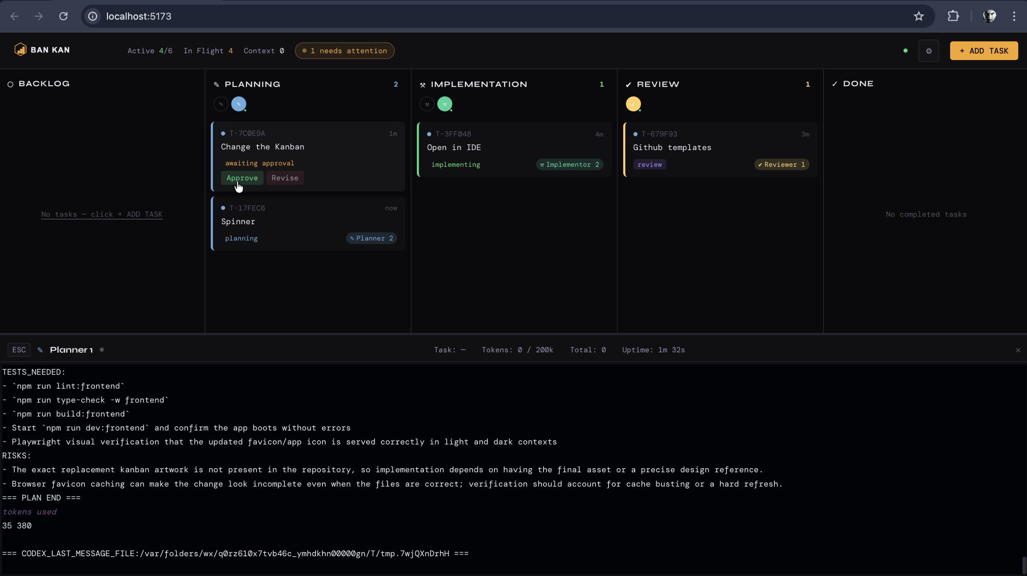This screenshot has width=1027, height=576.
Task: Open the browser extensions puzzle icon
Action: [953, 16]
